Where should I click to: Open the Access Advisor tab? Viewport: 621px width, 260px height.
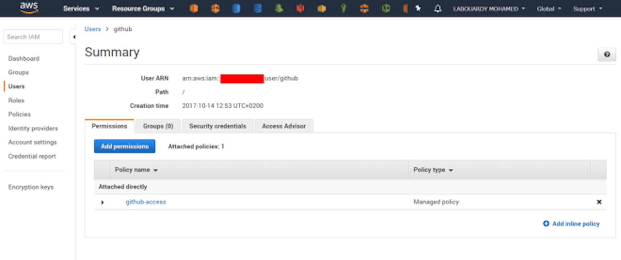pyautogui.click(x=284, y=126)
